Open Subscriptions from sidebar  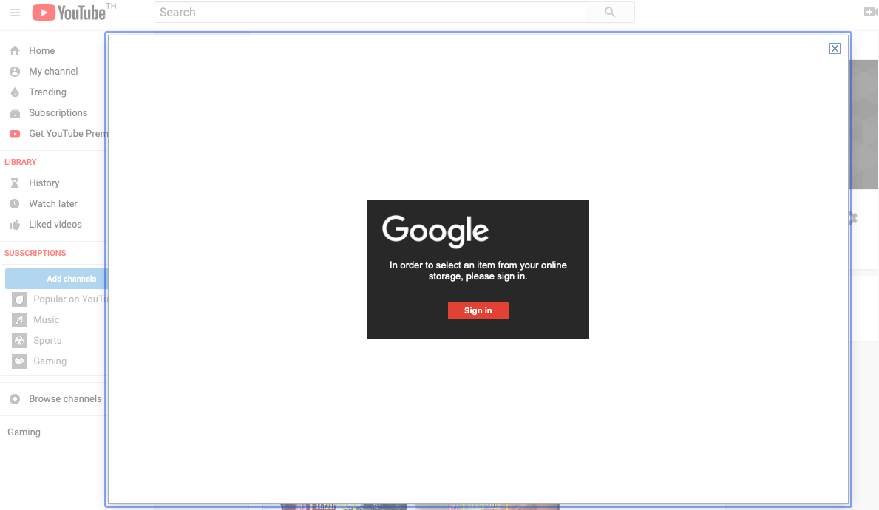58,112
